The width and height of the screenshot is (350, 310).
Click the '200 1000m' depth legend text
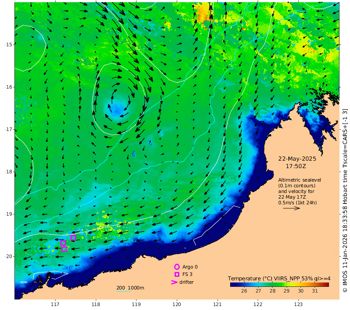tap(130, 288)
